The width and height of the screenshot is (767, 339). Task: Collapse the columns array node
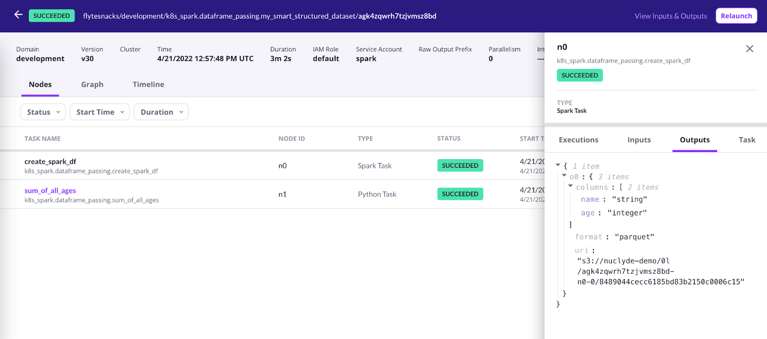tap(570, 186)
